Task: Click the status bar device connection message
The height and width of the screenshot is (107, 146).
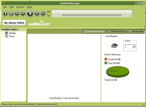Action: (29, 104)
